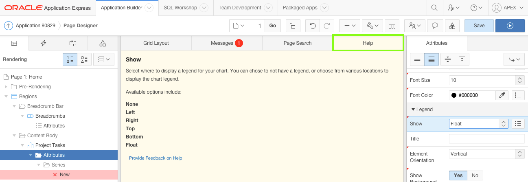Run the page with play button
Screen dimensions: 528x182
click(510, 26)
